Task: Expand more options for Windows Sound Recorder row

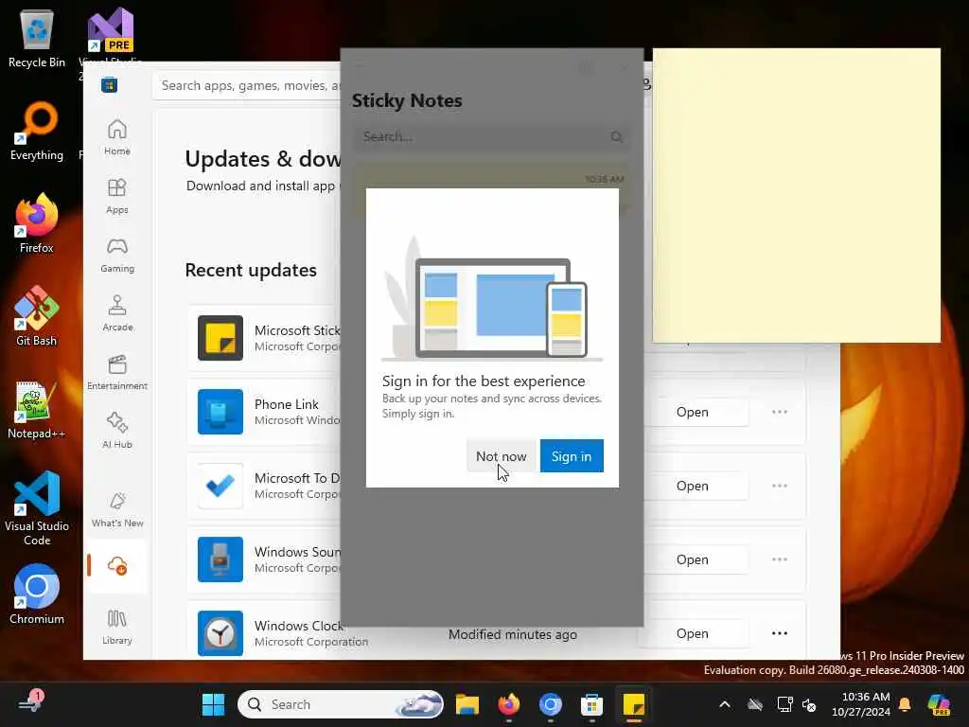Action: [x=780, y=559]
